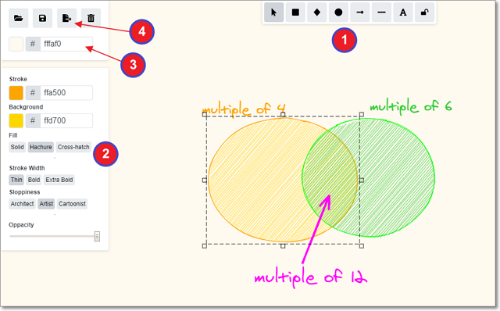
Task: Open the yellow Background color swatch
Action: tap(16, 121)
